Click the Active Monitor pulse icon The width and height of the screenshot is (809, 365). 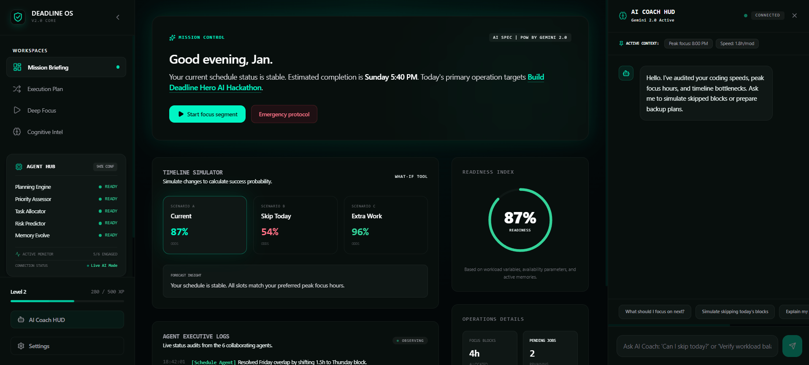click(18, 254)
